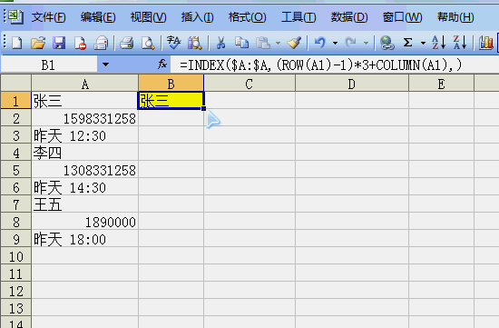The width and height of the screenshot is (499, 328).
Task: Click the New blank workbook icon
Action: [x=17, y=43]
